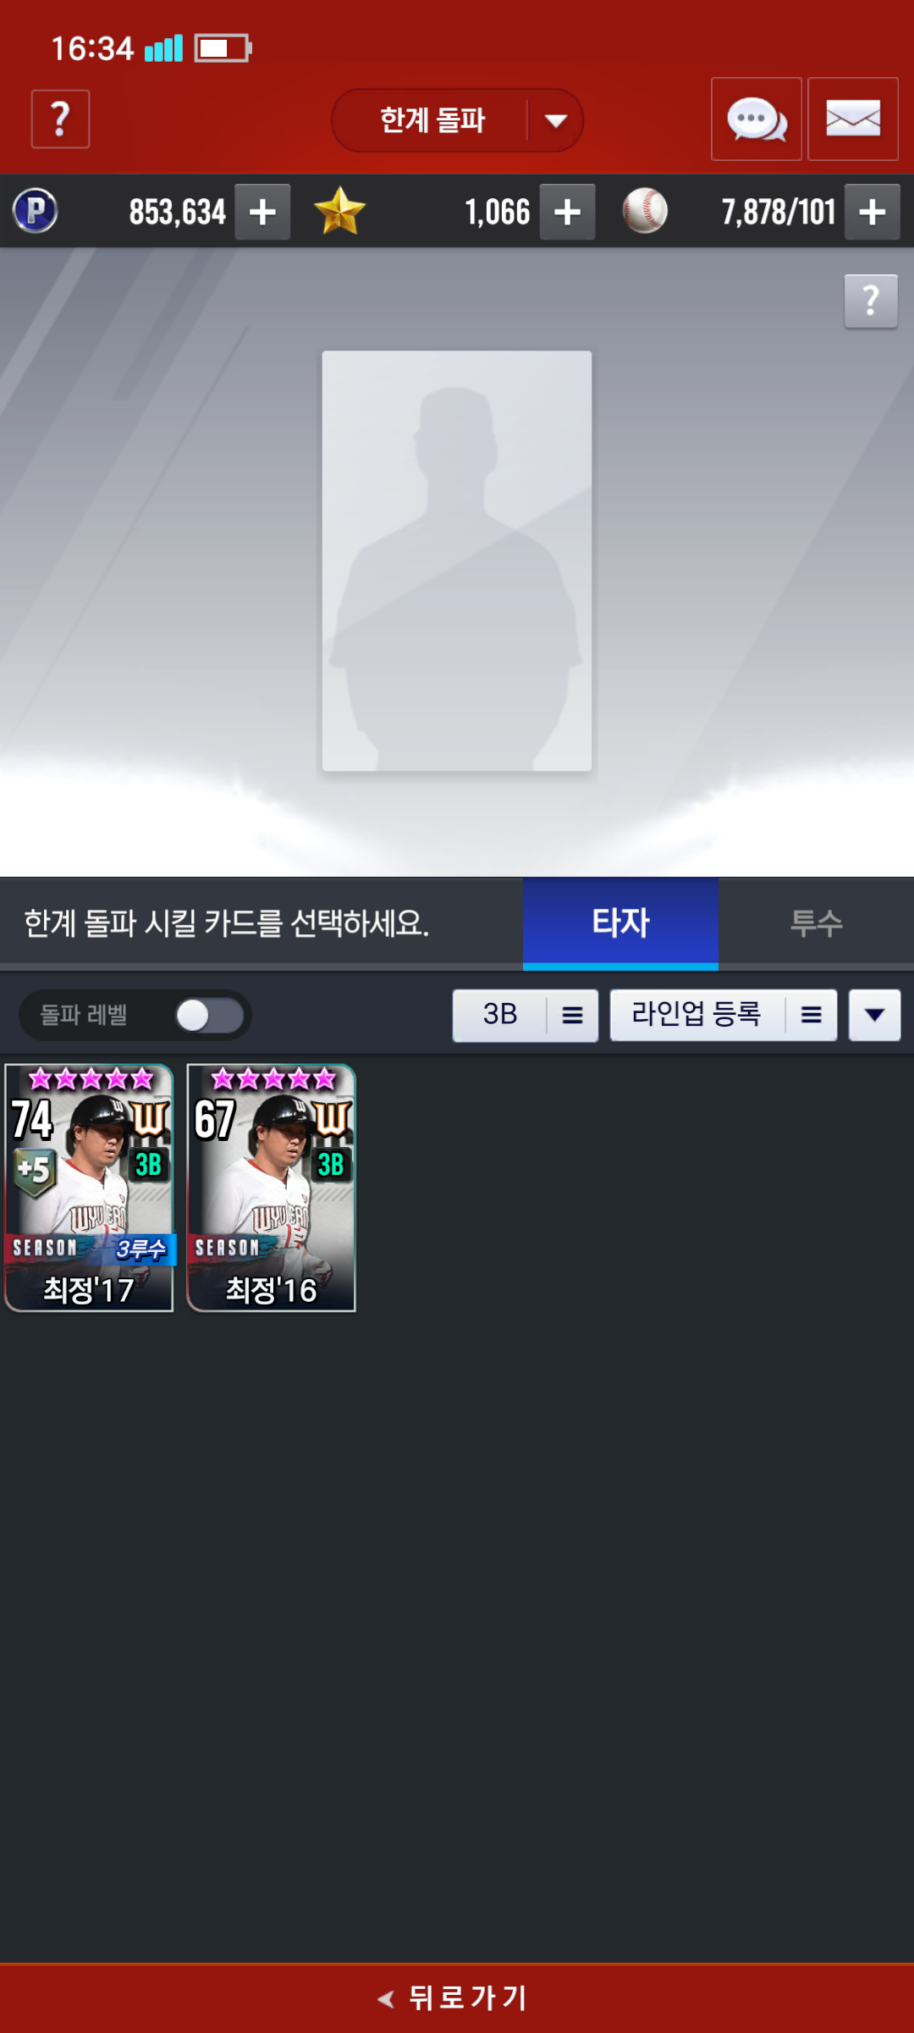
Task: Tap the help icon above the card silhouette
Action: [x=871, y=301]
